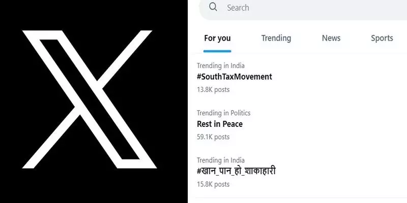Click the 59.1K posts count
The width and height of the screenshot is (407, 203).
[x=213, y=137]
